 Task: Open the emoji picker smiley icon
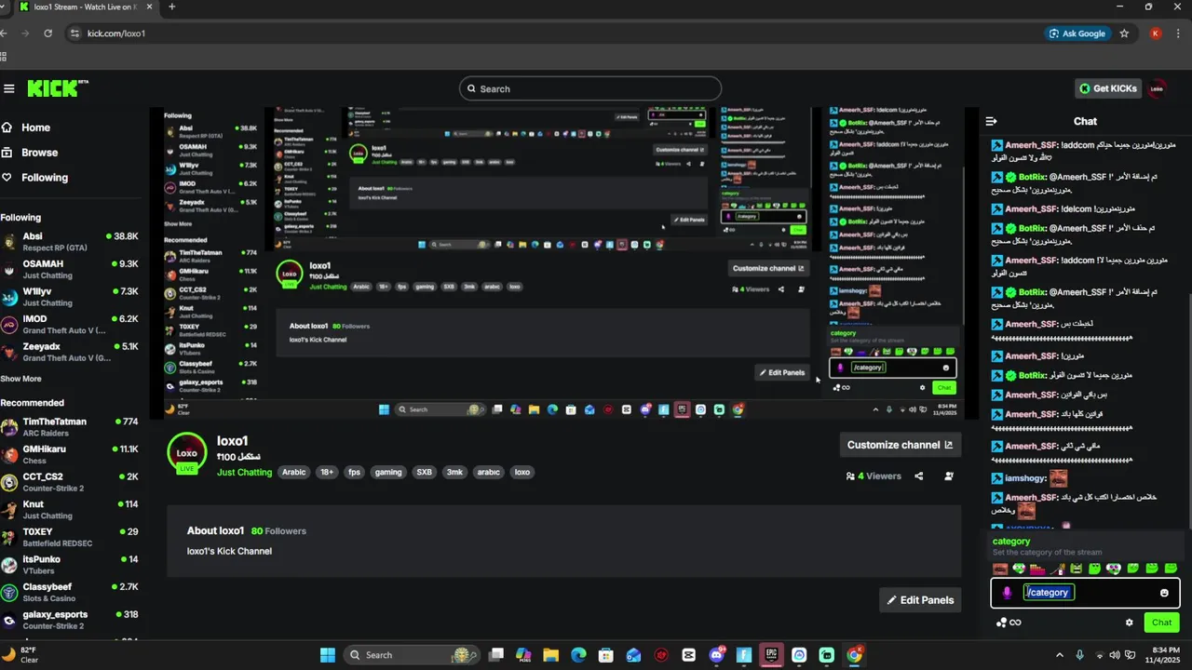(1164, 593)
